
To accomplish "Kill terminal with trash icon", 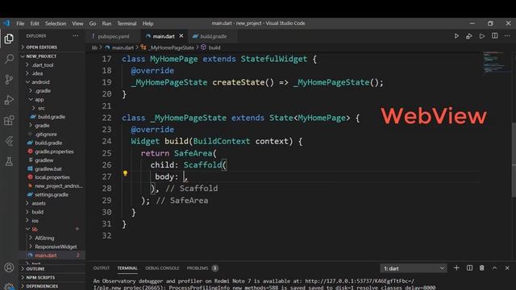I will click(482, 268).
